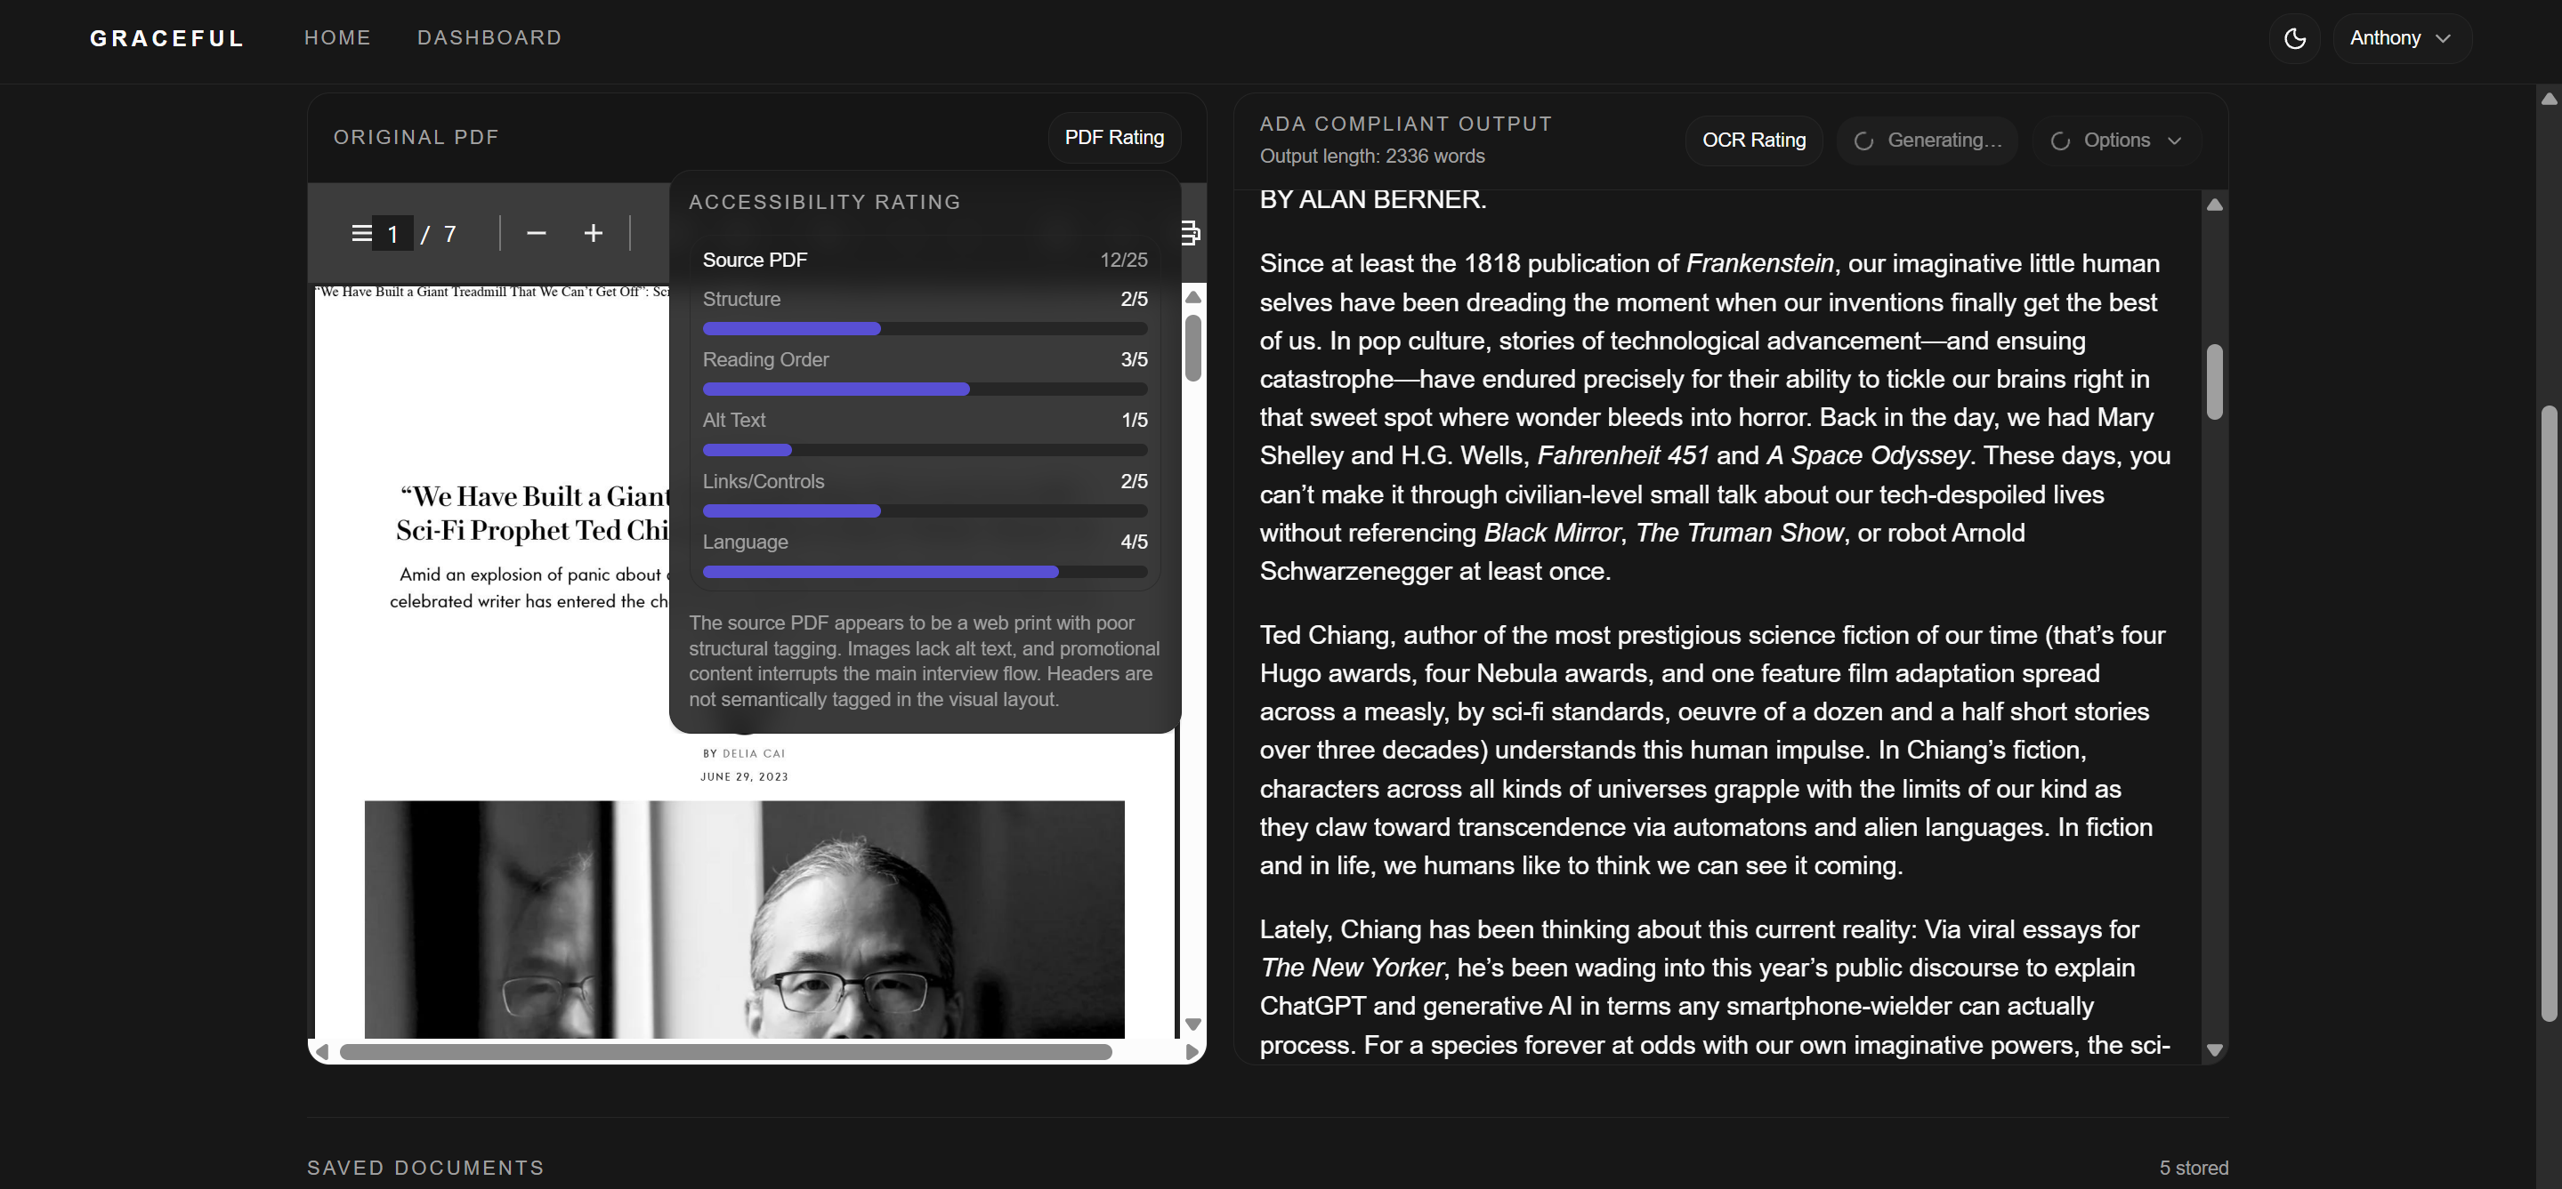Click the Reading Order progress bar

pyautogui.click(x=924, y=390)
